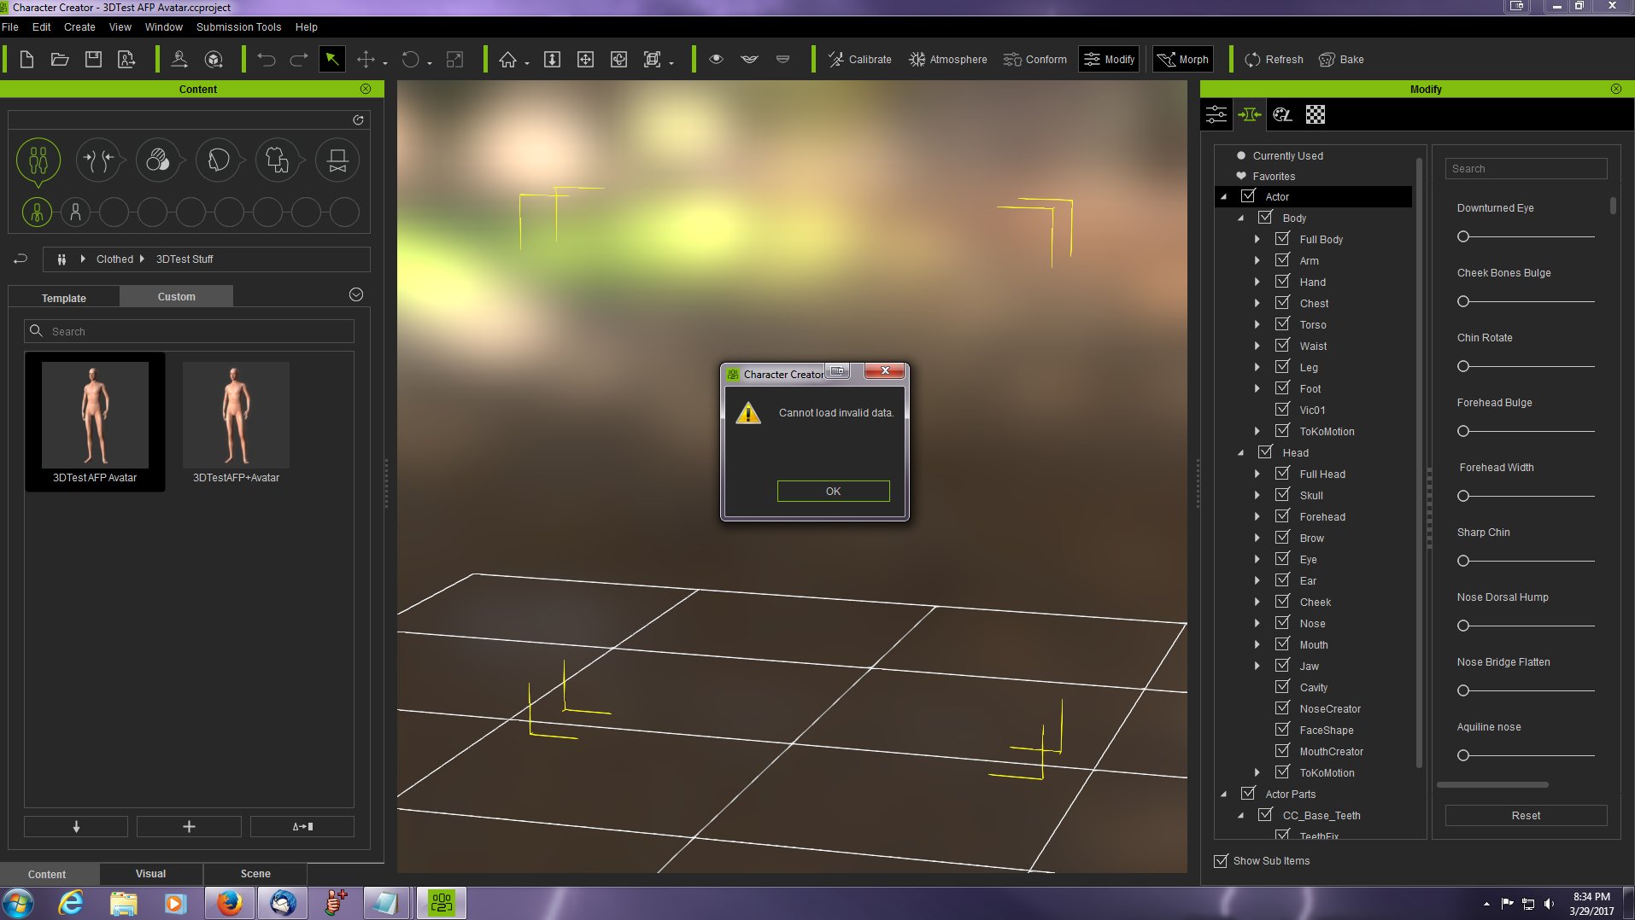Collapse the Head tree node
Screen dimensions: 1635x920
[x=1240, y=453]
